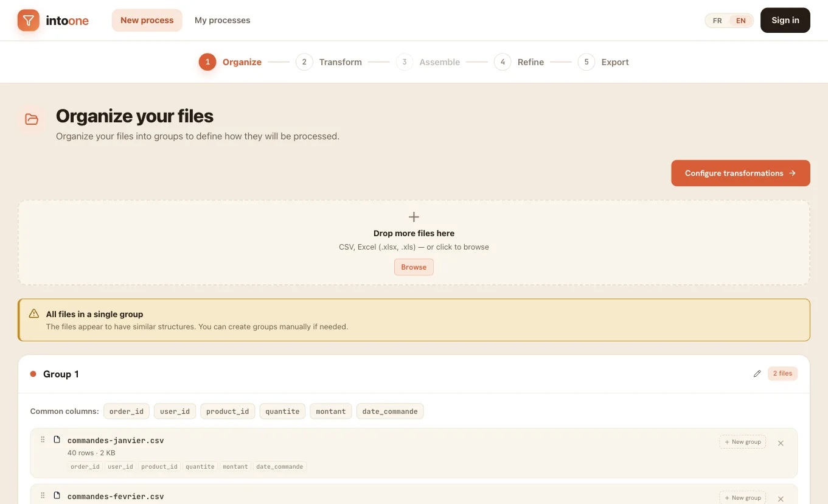This screenshot has height=504, width=828.
Task: Click quantite tag under commandes-janvier.csv
Action: point(200,467)
